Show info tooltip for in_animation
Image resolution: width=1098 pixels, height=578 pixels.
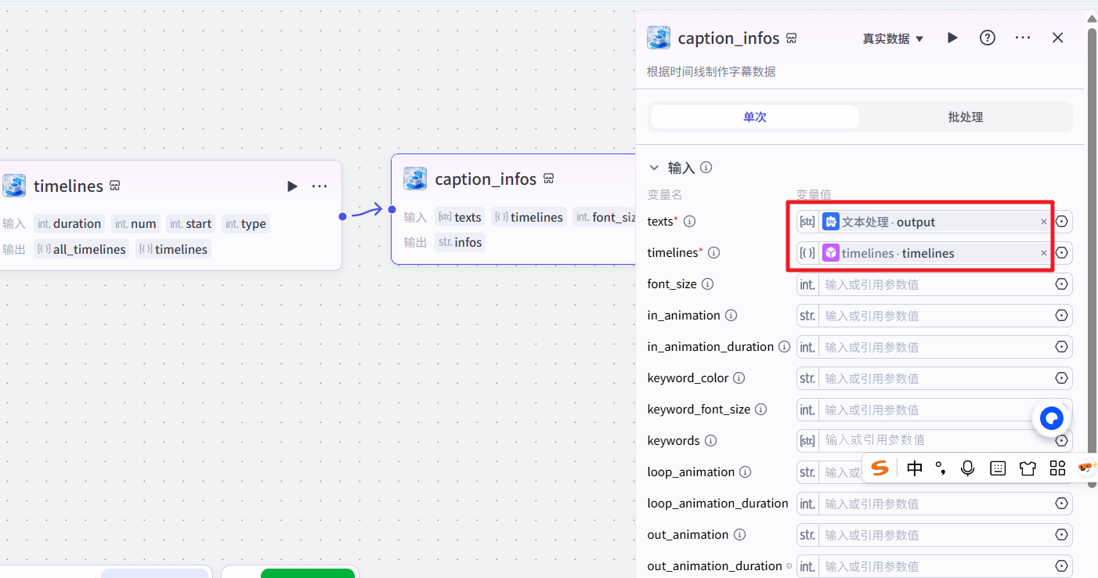[x=731, y=316]
